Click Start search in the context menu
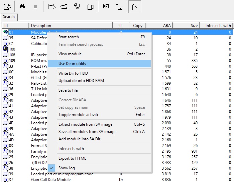234x182 pixels. tap(69, 37)
